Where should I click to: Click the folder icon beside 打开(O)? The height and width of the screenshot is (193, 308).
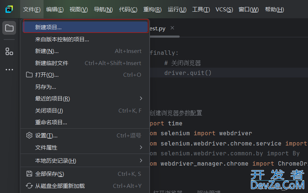coord(29,75)
